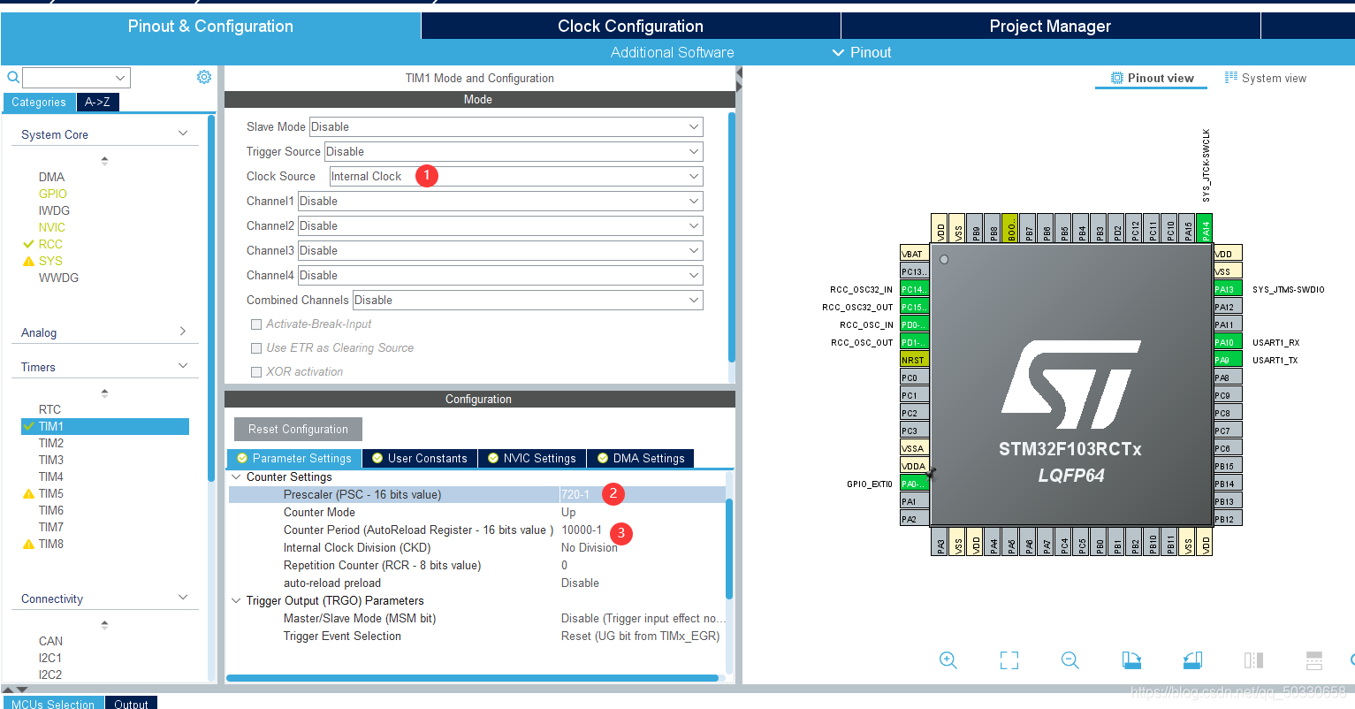Viewport: 1355px width, 709px height.
Task: Open the Slave Mode dropdown
Action: pyautogui.click(x=506, y=126)
